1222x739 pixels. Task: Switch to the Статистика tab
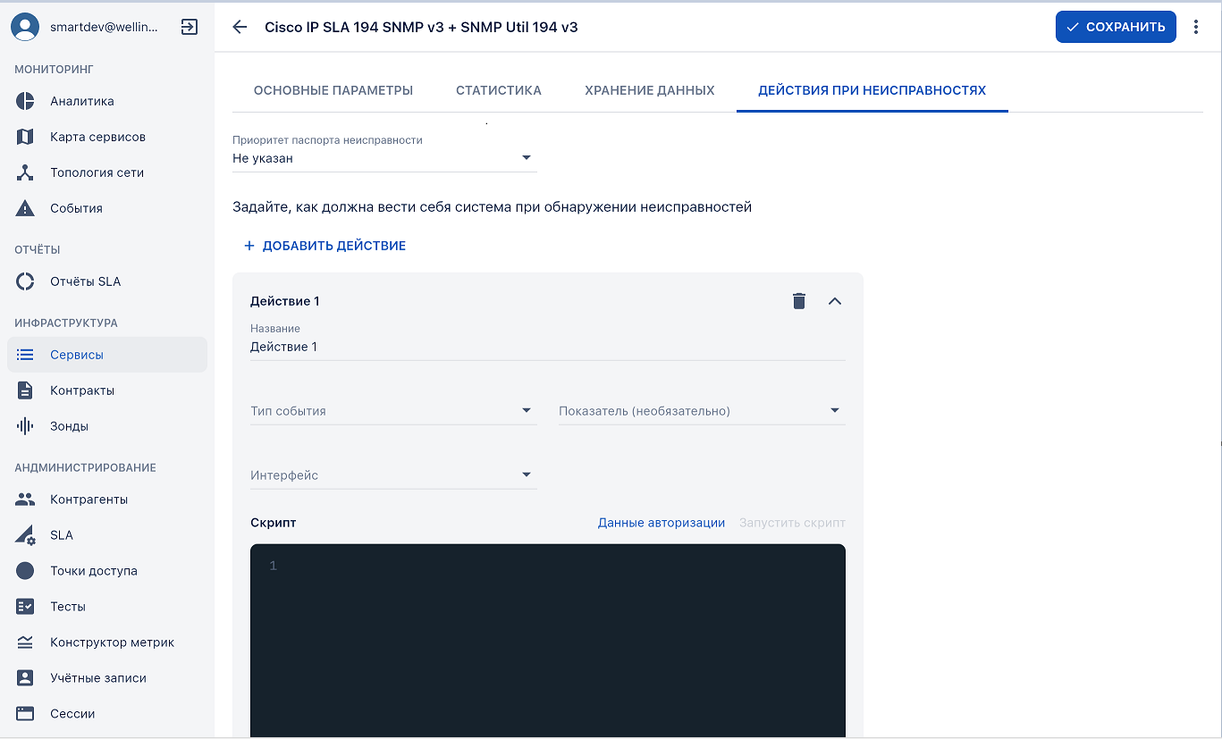(499, 90)
